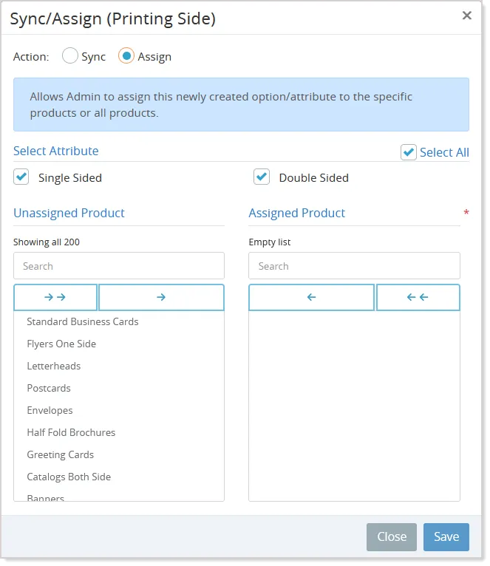Screen dimensions: 490x566
Task: Select Flyers One Side product
Action: click(x=119, y=344)
